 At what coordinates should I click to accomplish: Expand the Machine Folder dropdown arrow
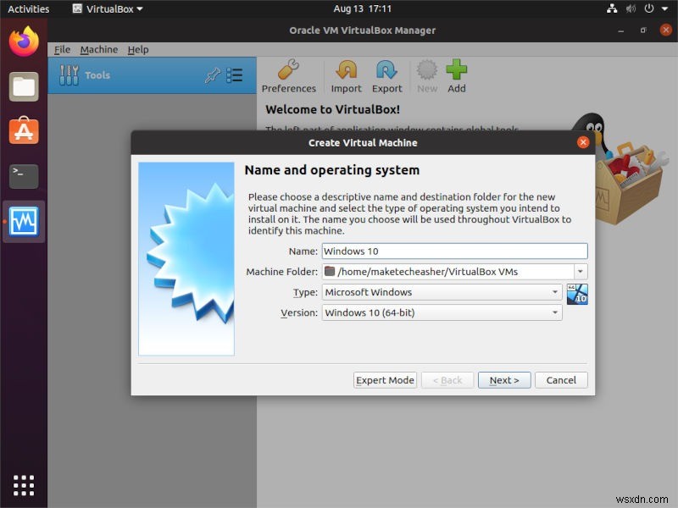(580, 271)
